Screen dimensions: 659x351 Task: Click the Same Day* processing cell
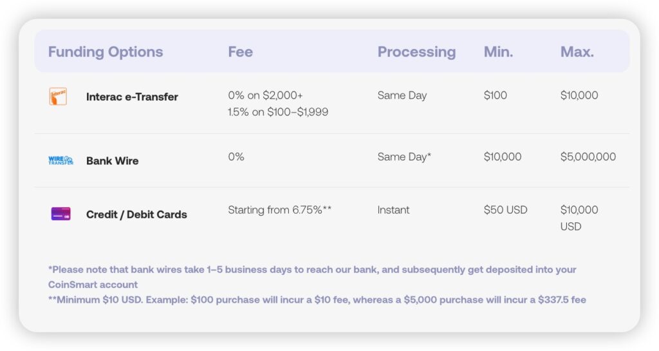pyautogui.click(x=404, y=157)
